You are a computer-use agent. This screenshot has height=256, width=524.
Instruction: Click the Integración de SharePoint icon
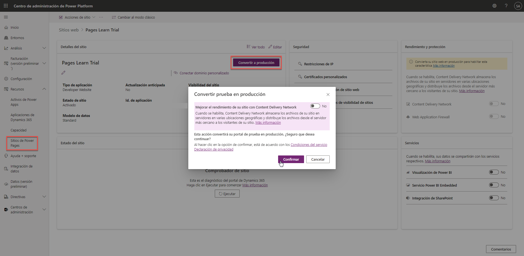(x=408, y=198)
